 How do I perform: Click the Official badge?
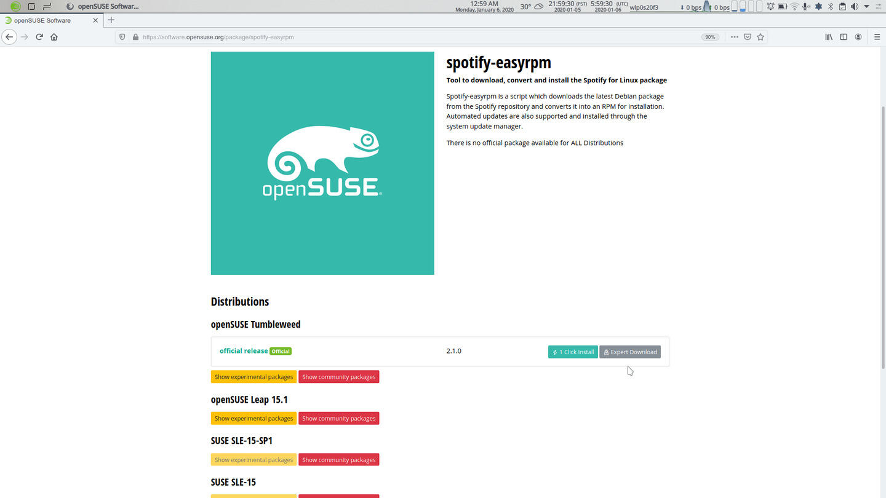[281, 351]
